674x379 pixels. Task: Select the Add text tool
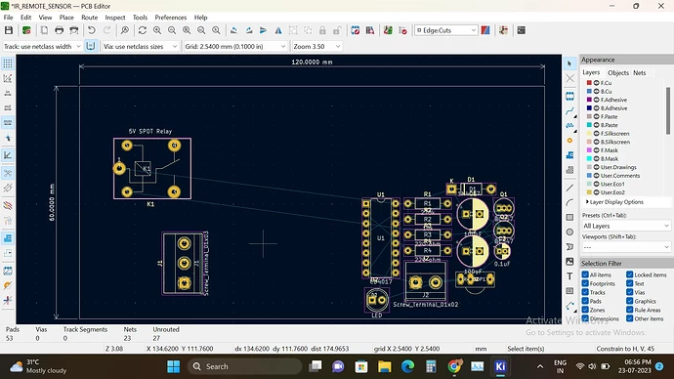pyautogui.click(x=569, y=276)
